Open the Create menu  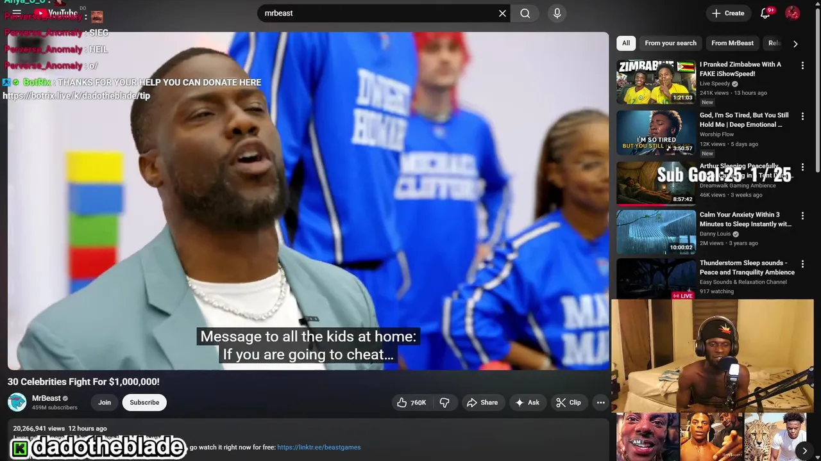click(728, 13)
